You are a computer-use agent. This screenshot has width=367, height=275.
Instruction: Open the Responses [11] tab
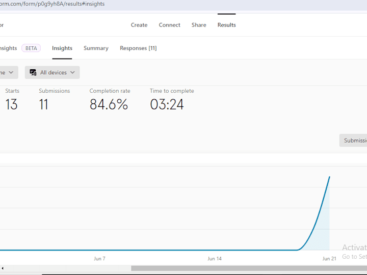138,48
